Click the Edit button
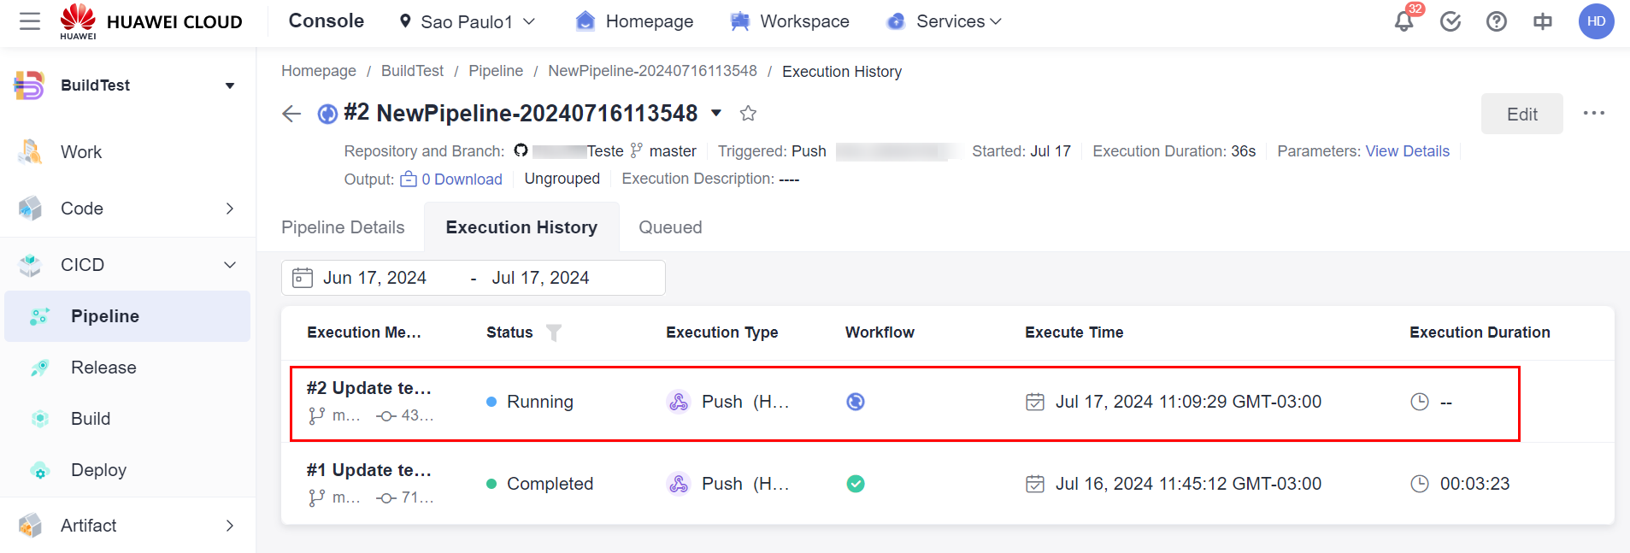 (x=1521, y=114)
